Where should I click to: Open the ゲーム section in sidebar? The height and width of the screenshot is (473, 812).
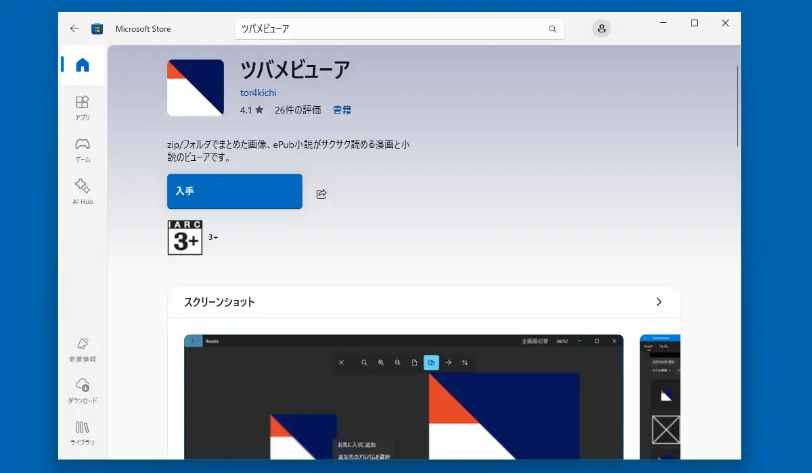point(83,150)
